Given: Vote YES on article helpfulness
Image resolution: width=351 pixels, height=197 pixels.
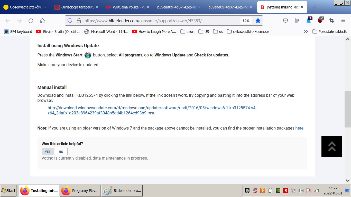Looking at the screenshot, I should 48,152.
